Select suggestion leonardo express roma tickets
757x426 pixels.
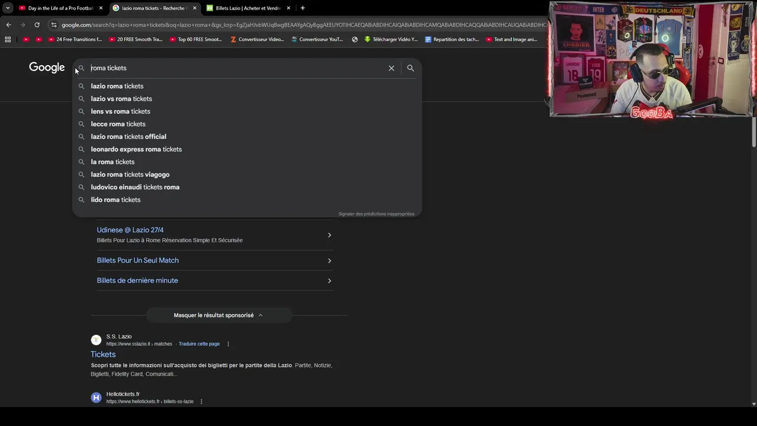247,149
